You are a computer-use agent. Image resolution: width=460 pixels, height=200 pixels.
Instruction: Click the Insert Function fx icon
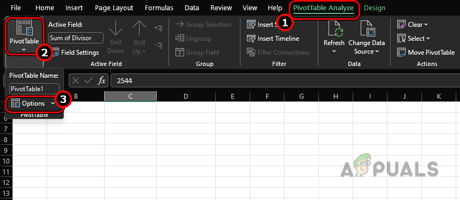[x=101, y=80]
